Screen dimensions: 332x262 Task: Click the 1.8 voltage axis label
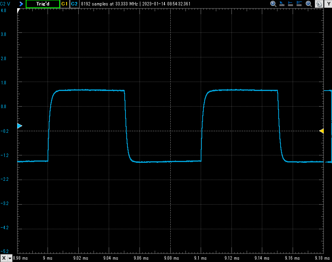(x=4, y=83)
